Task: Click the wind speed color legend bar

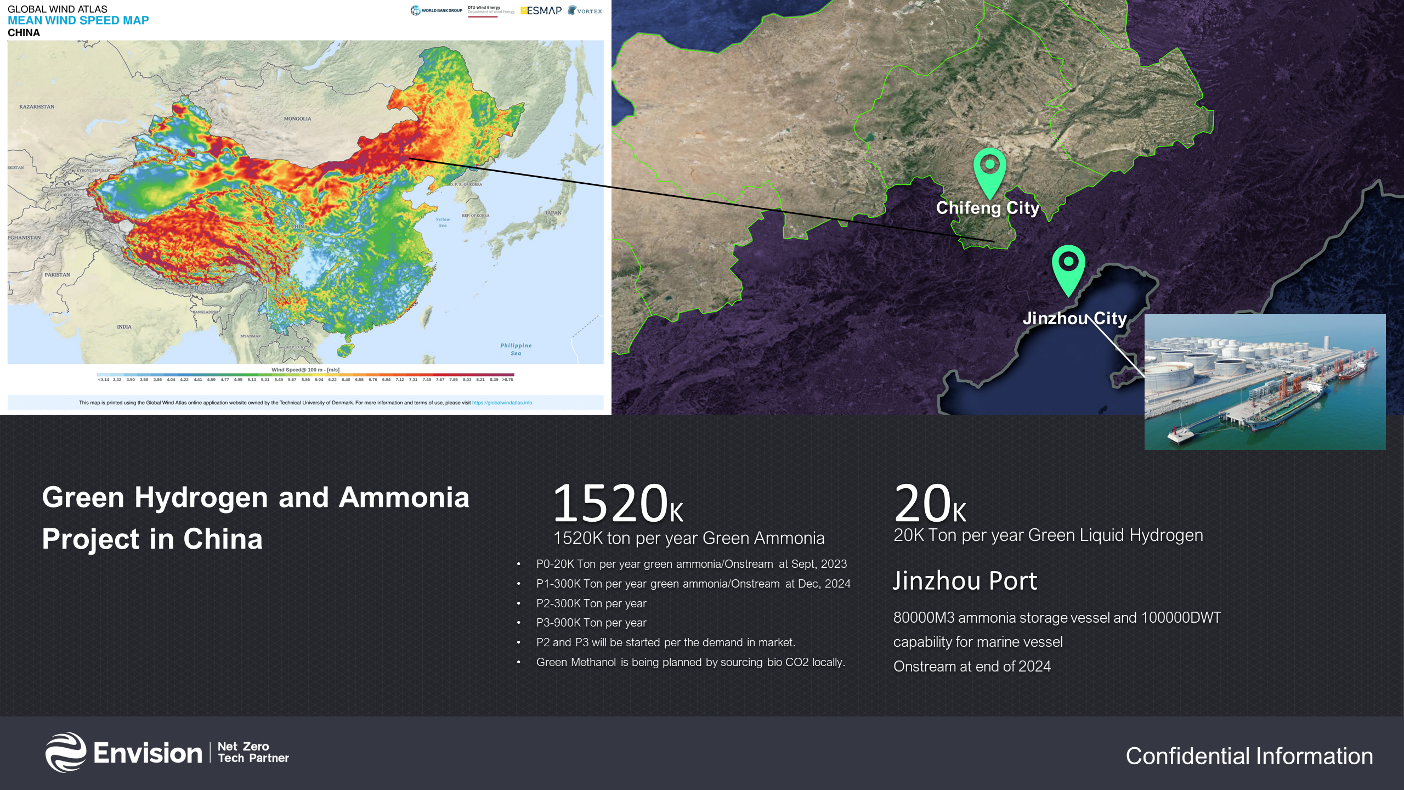Action: [x=305, y=374]
